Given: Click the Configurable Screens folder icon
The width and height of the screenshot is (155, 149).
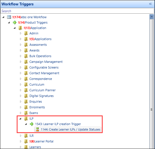Looking at the screenshot, I should (x=26, y=67).
